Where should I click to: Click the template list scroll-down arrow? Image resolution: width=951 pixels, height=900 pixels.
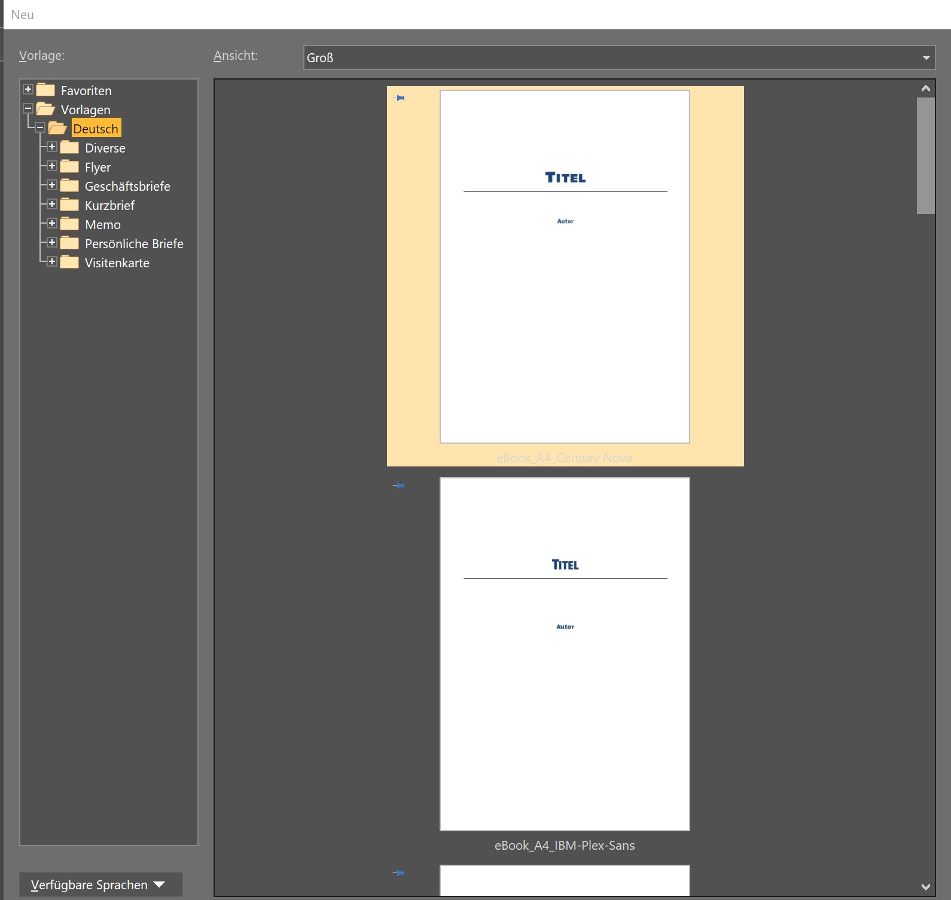(926, 887)
